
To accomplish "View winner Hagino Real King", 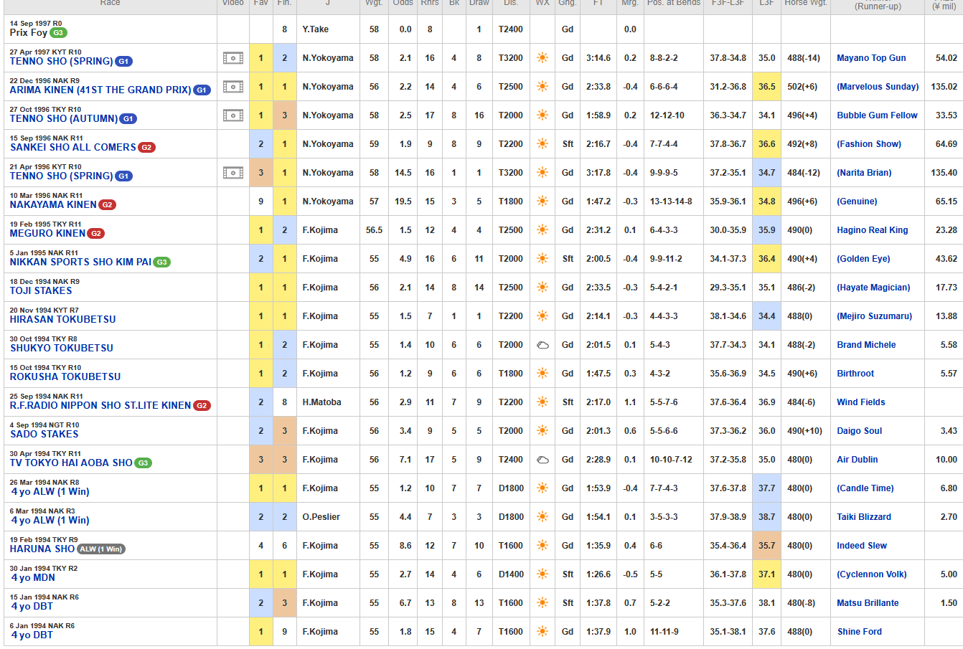I will [873, 230].
